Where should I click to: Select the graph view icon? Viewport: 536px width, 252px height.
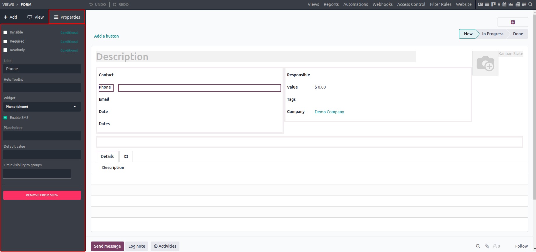click(511, 4)
